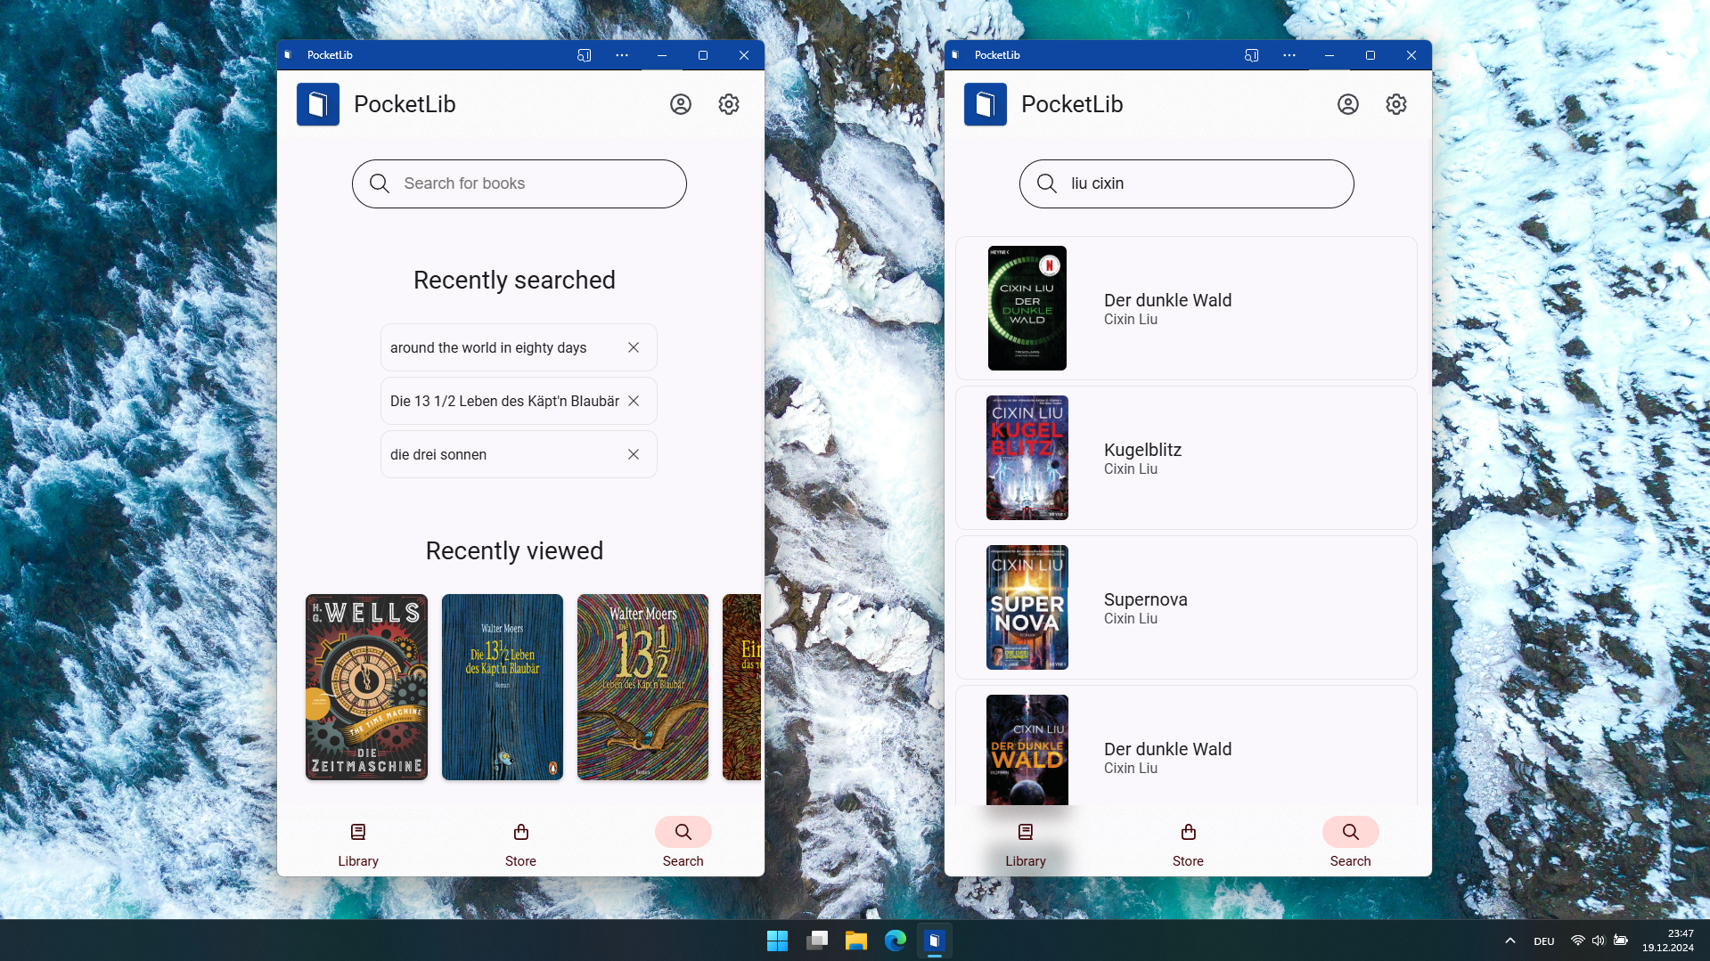Open settings gear in left PocketLib window
This screenshot has width=1710, height=961.
(x=729, y=104)
